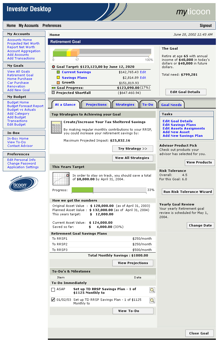Click the target chart icon under This Years Target

click(61, 179)
